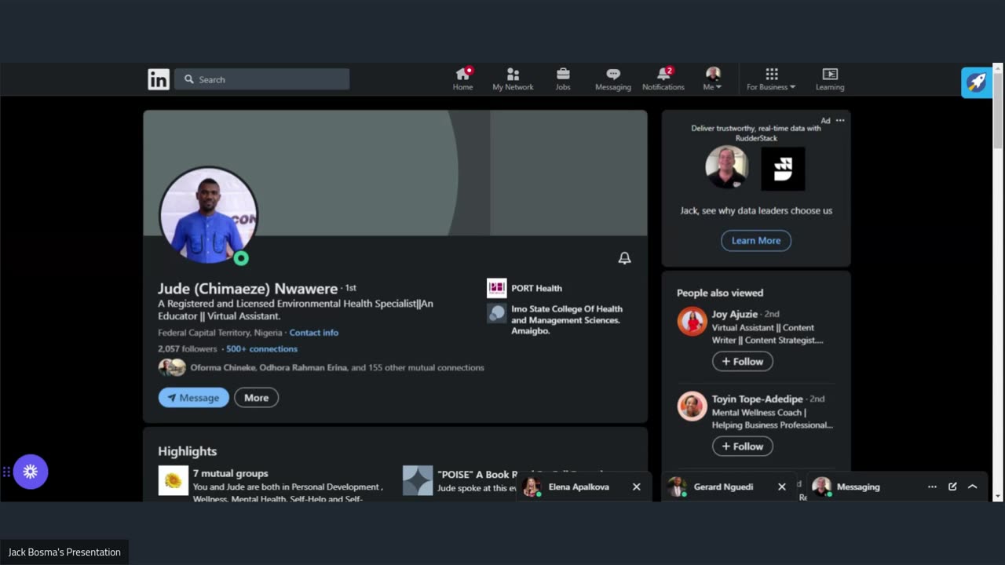
Task: Click the POISE event highlight icon
Action: [x=418, y=480]
